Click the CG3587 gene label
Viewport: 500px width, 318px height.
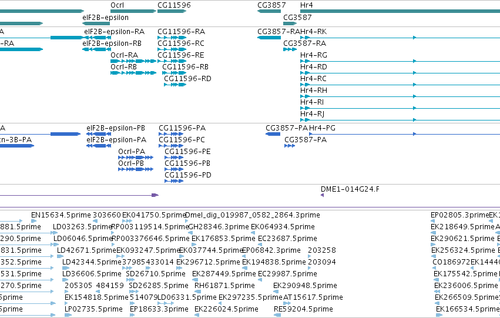click(x=297, y=18)
